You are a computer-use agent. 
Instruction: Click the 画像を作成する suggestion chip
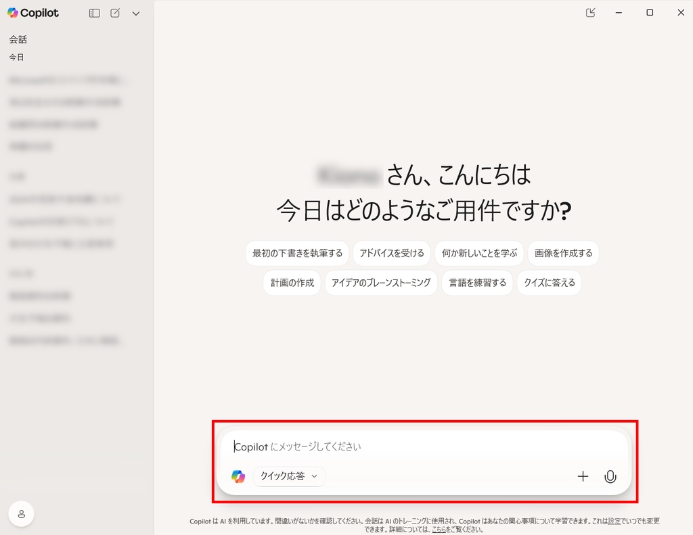[564, 253]
